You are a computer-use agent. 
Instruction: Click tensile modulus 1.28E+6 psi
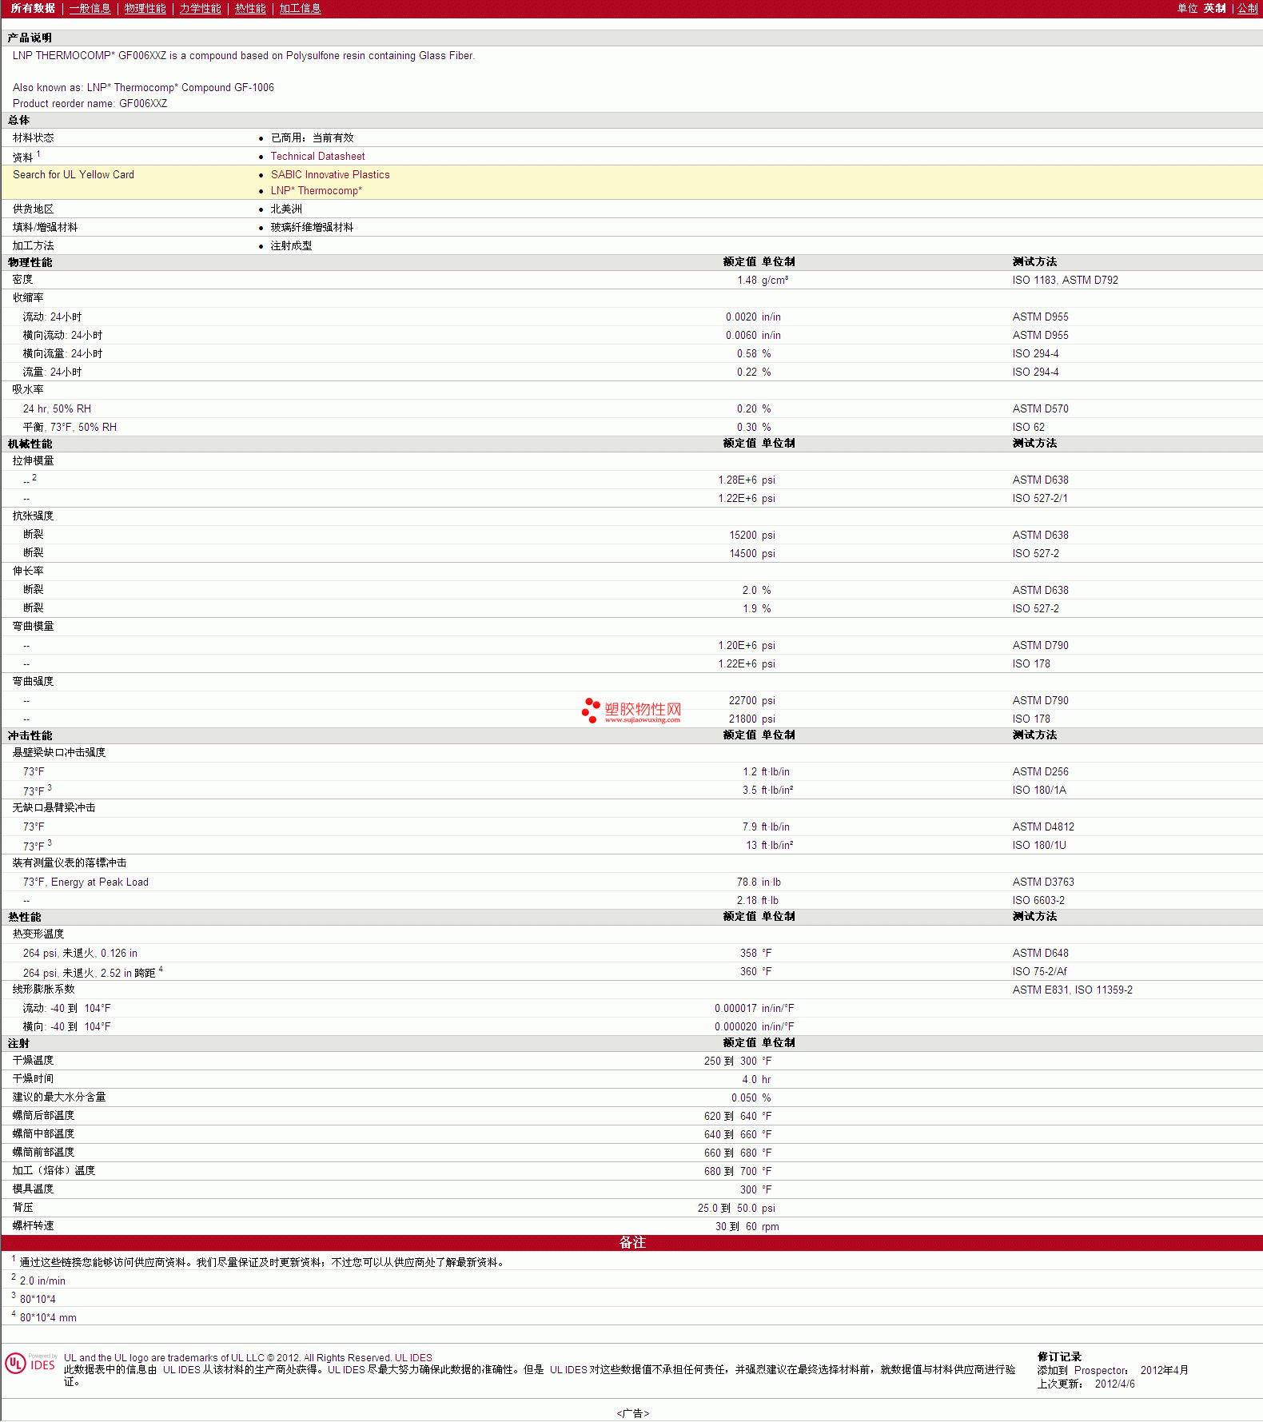point(747,480)
